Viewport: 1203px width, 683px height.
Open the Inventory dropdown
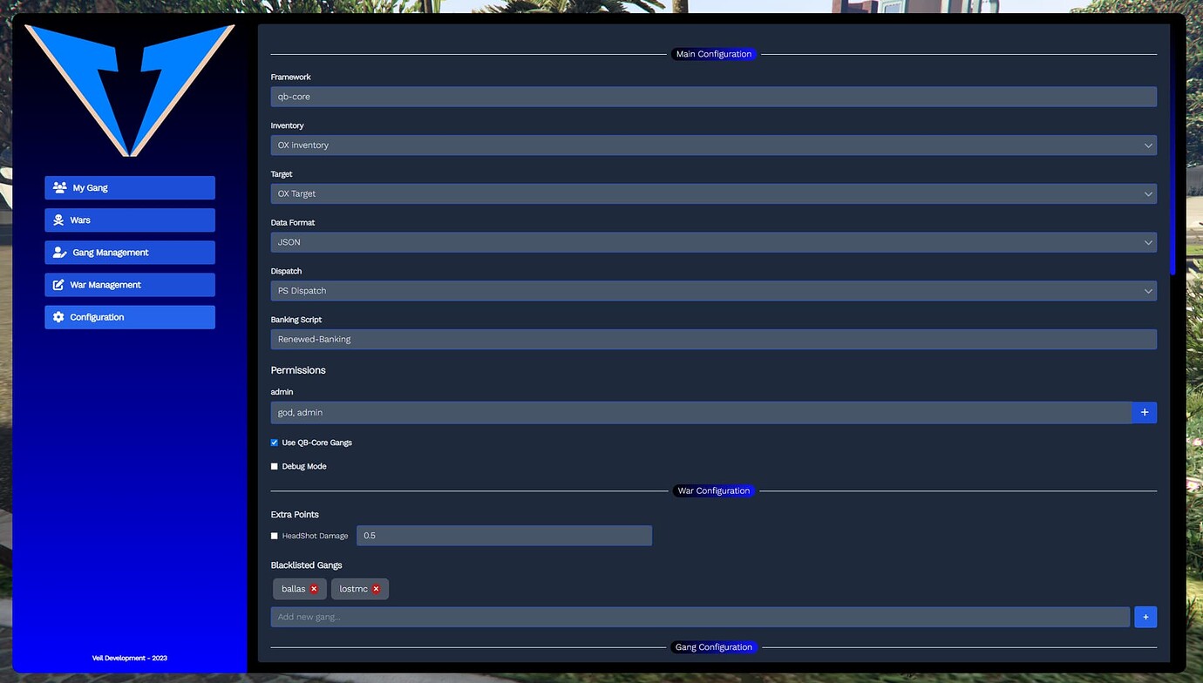coord(713,145)
